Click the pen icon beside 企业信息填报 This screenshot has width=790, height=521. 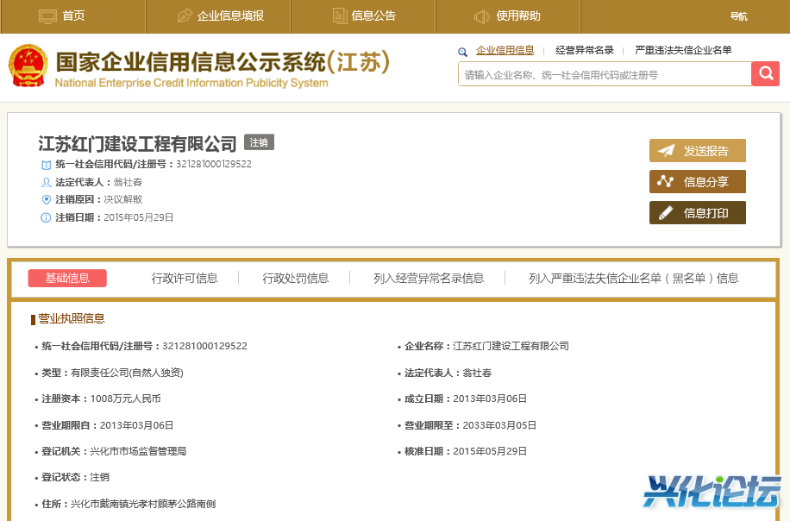pyautogui.click(x=185, y=16)
